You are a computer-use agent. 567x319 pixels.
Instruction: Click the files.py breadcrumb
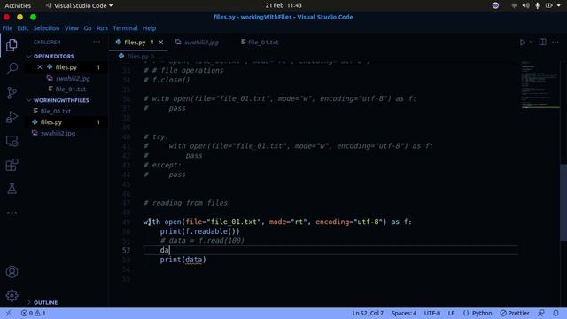137,57
